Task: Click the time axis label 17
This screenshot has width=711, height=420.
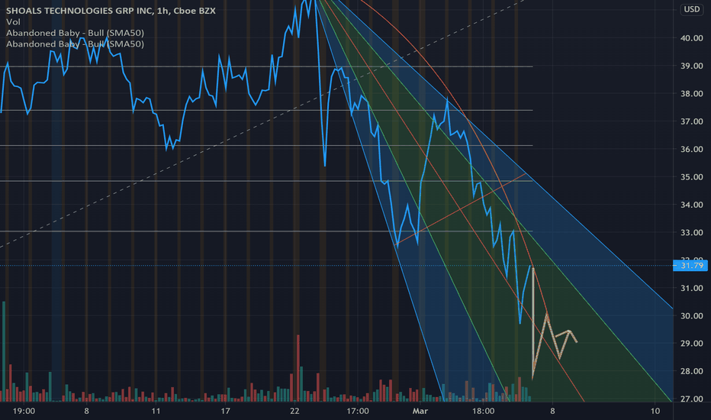Action: (x=225, y=411)
